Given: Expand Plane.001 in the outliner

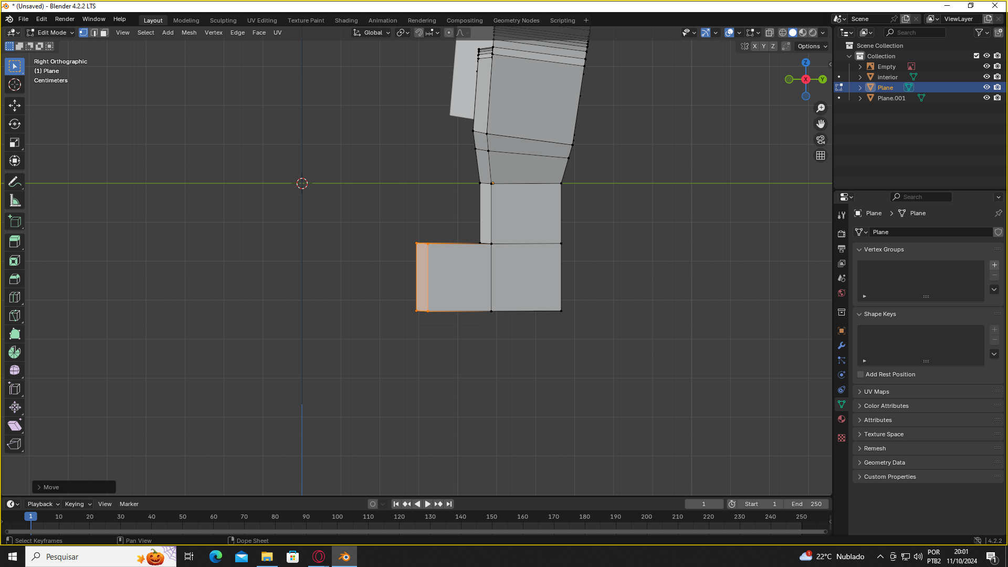Looking at the screenshot, I should [860, 98].
